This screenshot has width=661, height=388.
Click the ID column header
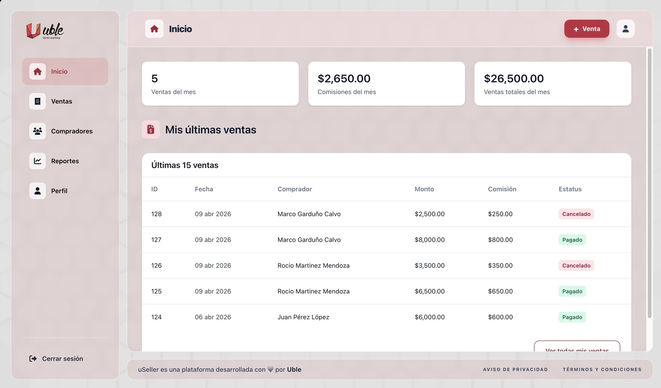click(154, 189)
